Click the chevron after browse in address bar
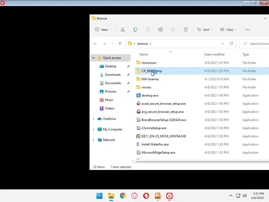The height and width of the screenshot is (202, 269). (x=151, y=44)
